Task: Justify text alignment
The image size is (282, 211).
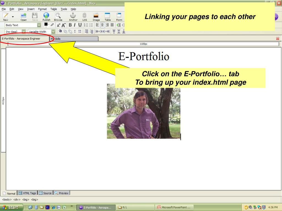Action: tap(112, 25)
